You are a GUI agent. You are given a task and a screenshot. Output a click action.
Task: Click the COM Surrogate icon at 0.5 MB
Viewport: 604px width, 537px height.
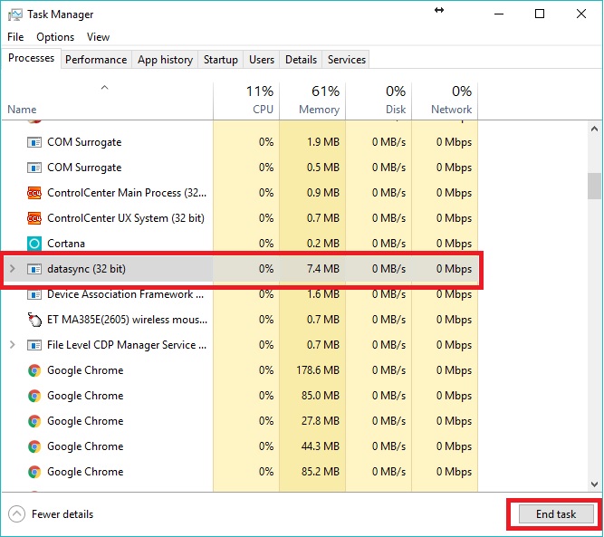click(x=34, y=168)
